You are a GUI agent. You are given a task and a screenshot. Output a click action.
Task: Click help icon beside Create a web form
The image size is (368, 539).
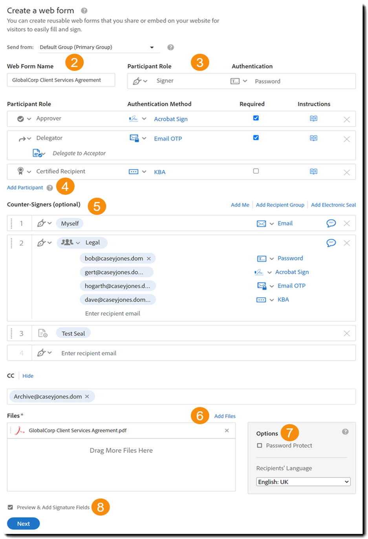[x=84, y=11]
